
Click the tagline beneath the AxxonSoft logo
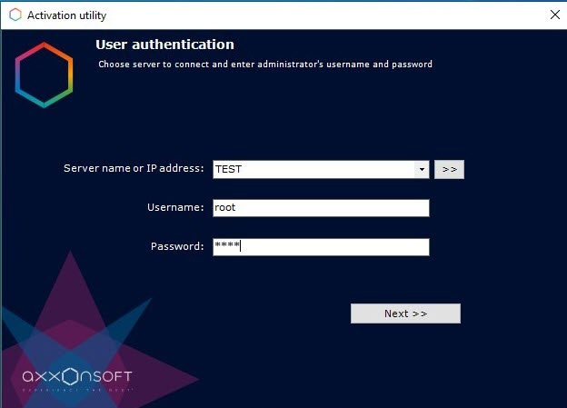(77, 389)
